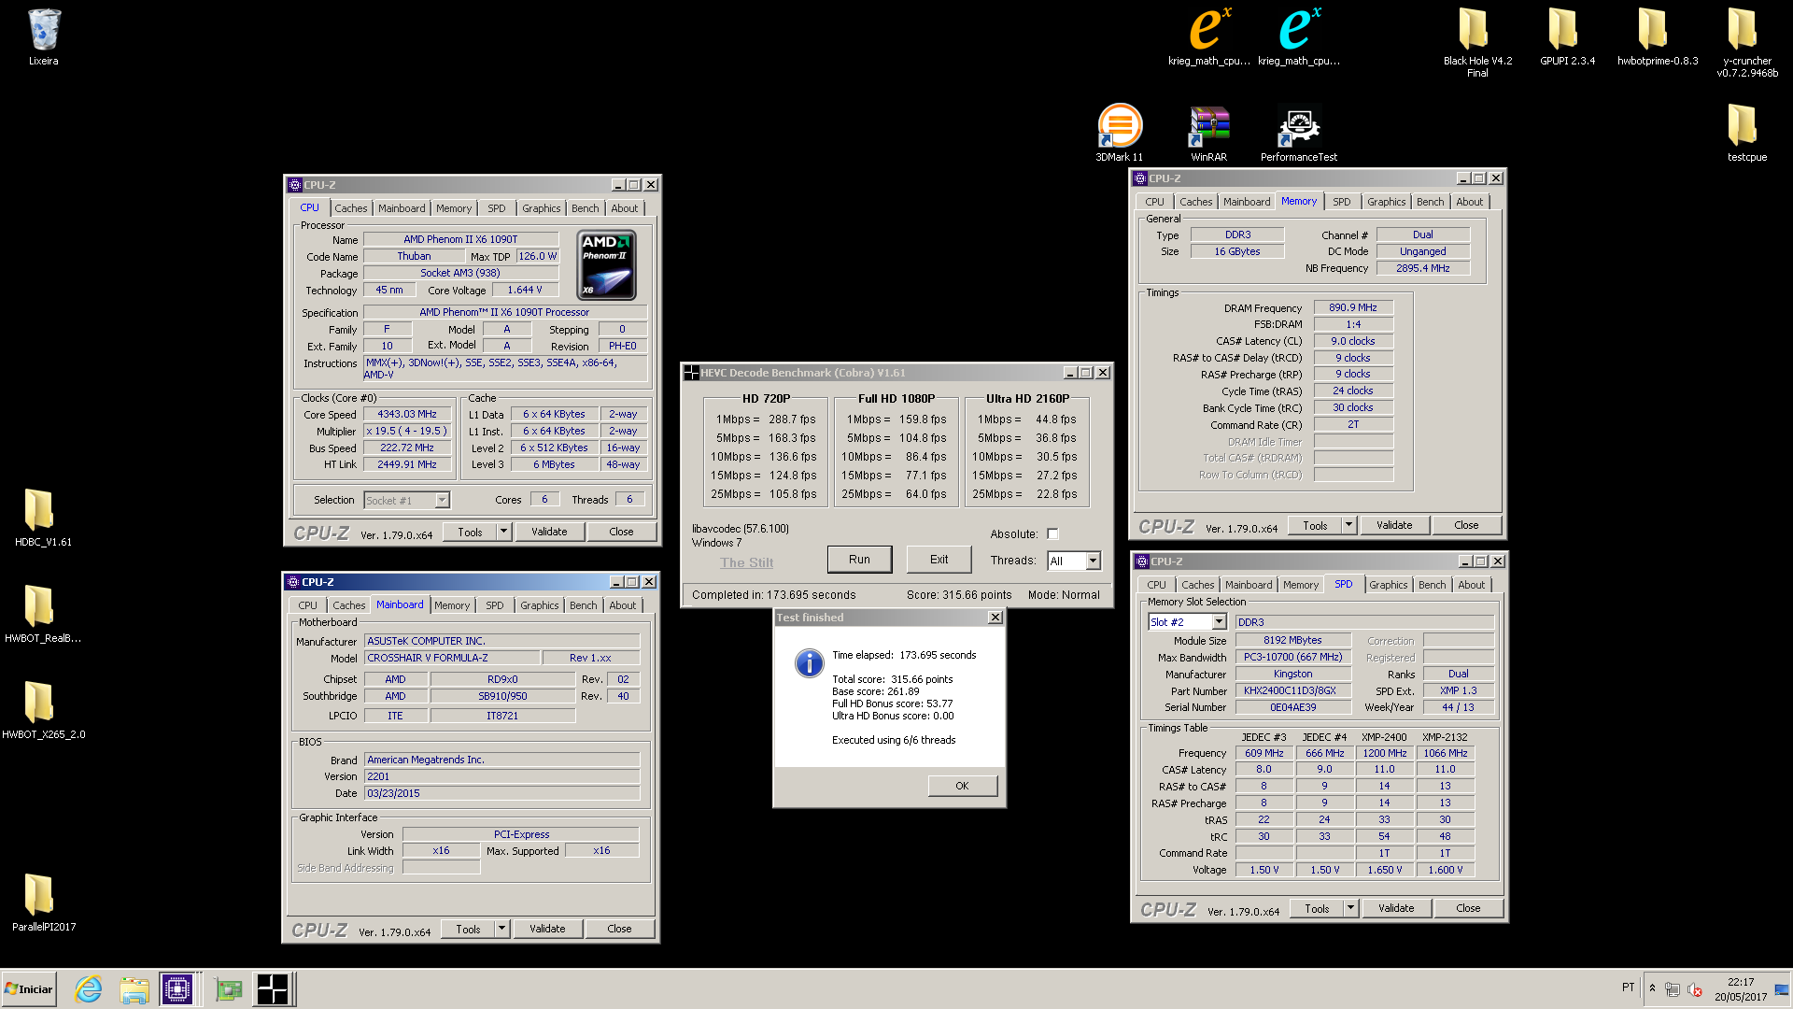Click the Score: 315.66 points status text
The image size is (1793, 1009).
959,595
